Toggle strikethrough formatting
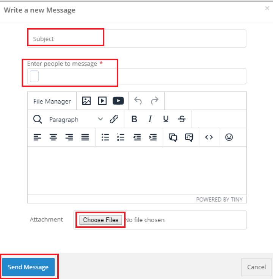 [182, 119]
